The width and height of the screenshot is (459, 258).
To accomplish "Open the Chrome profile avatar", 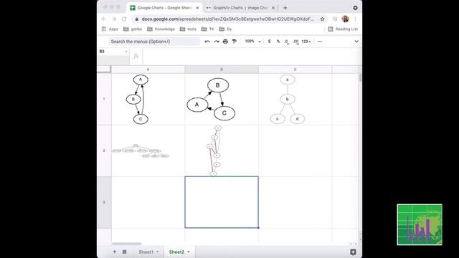I will tap(345, 19).
